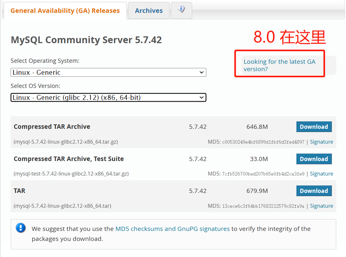
Task: Click the 679.9M file size value
Action: [x=257, y=191]
